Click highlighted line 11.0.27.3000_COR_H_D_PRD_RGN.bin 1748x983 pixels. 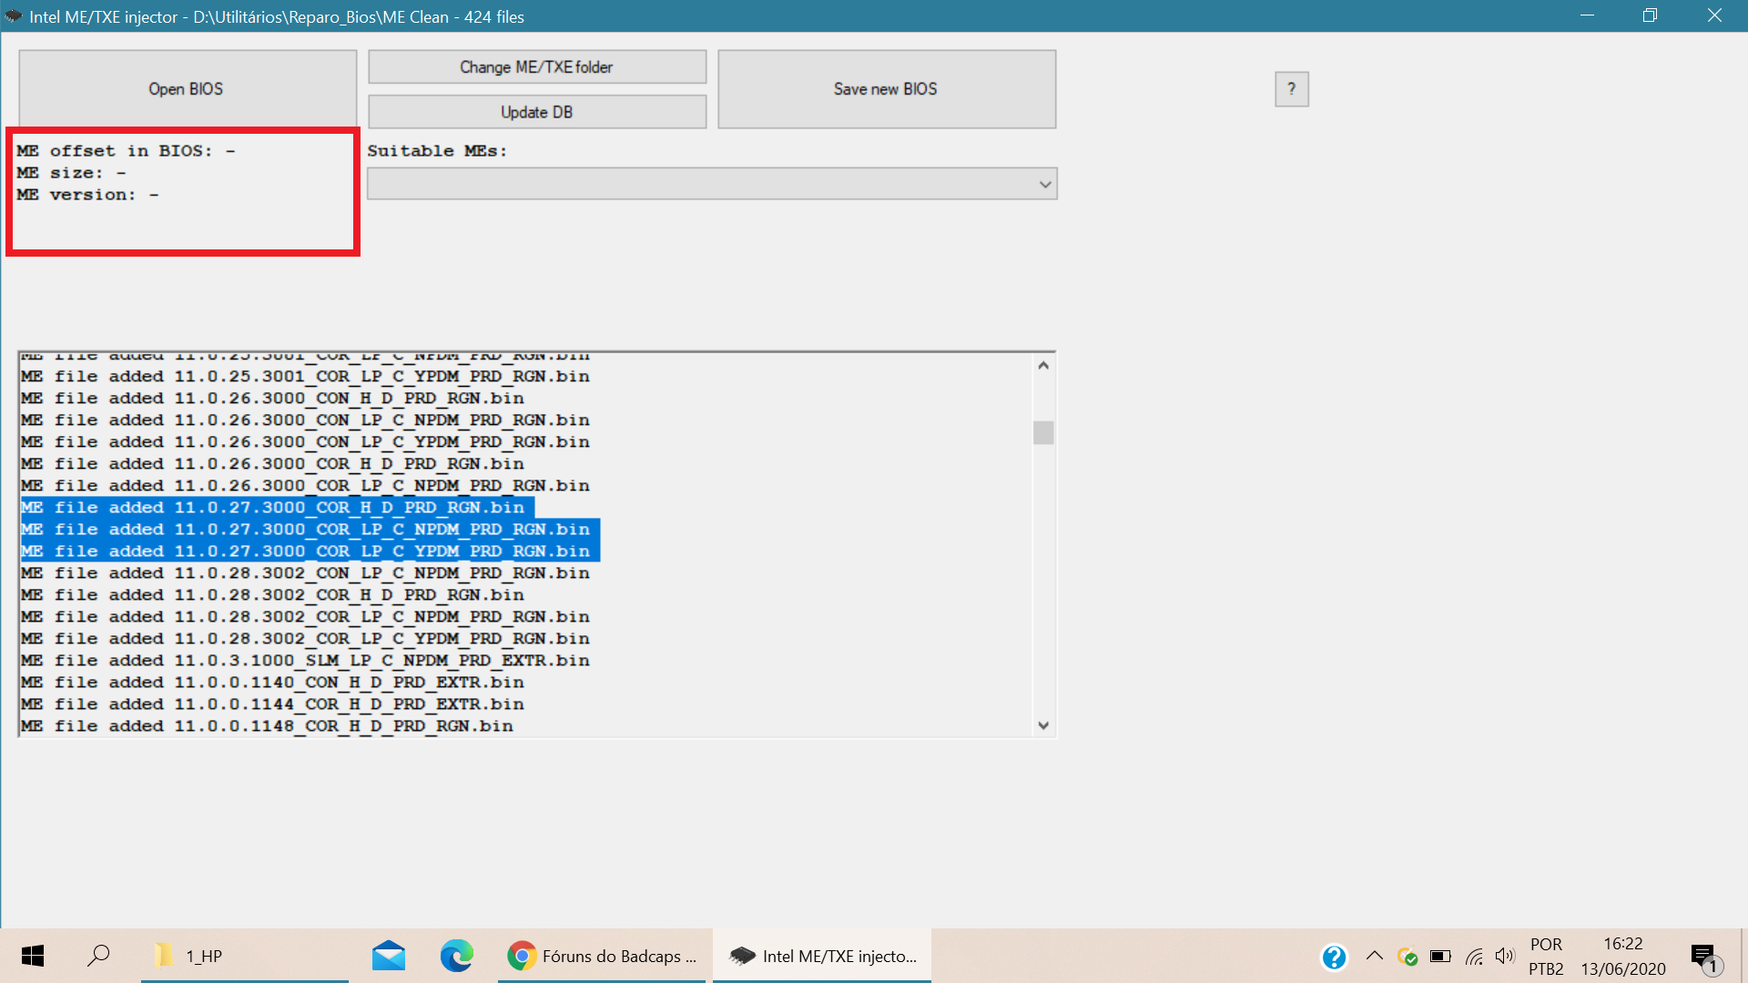tap(278, 508)
